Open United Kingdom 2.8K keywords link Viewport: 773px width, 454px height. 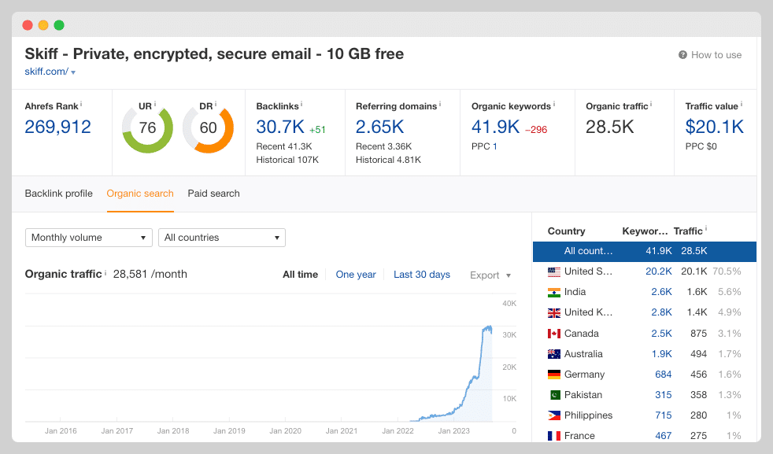[x=661, y=312]
